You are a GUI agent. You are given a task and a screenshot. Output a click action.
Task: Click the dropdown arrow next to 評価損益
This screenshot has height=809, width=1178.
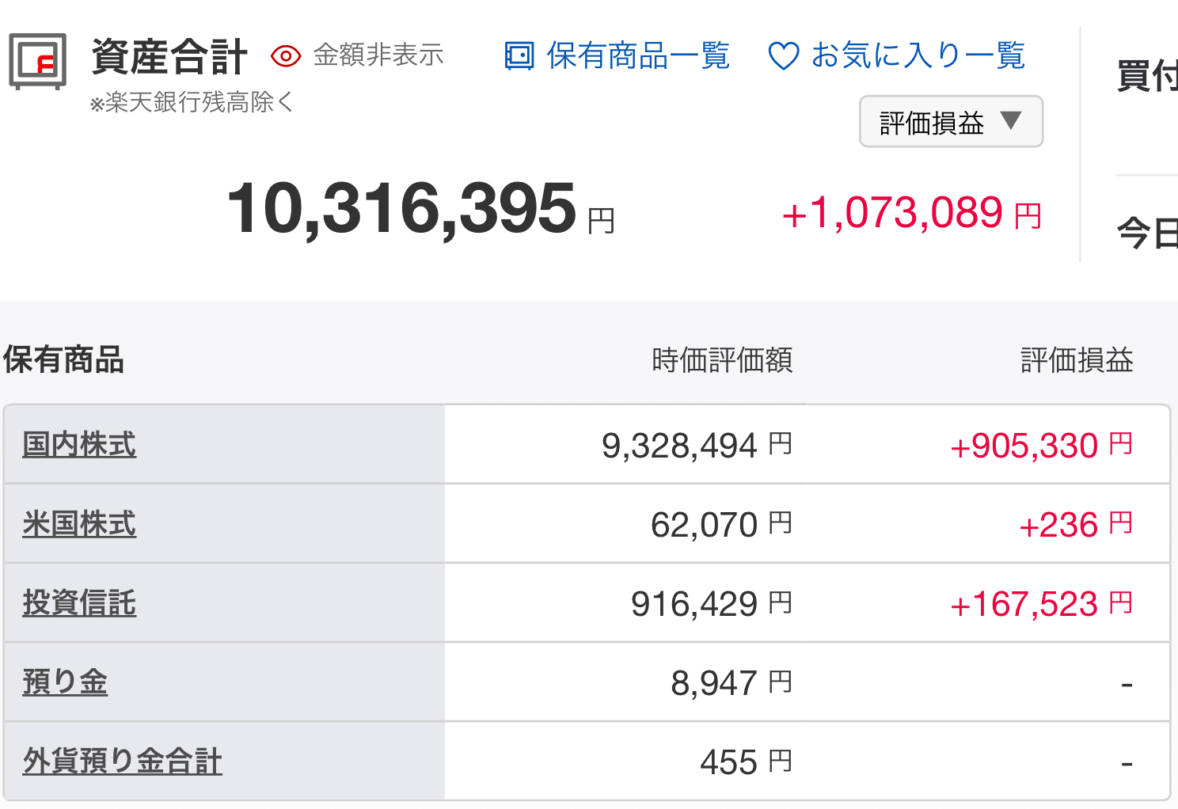(x=1011, y=120)
